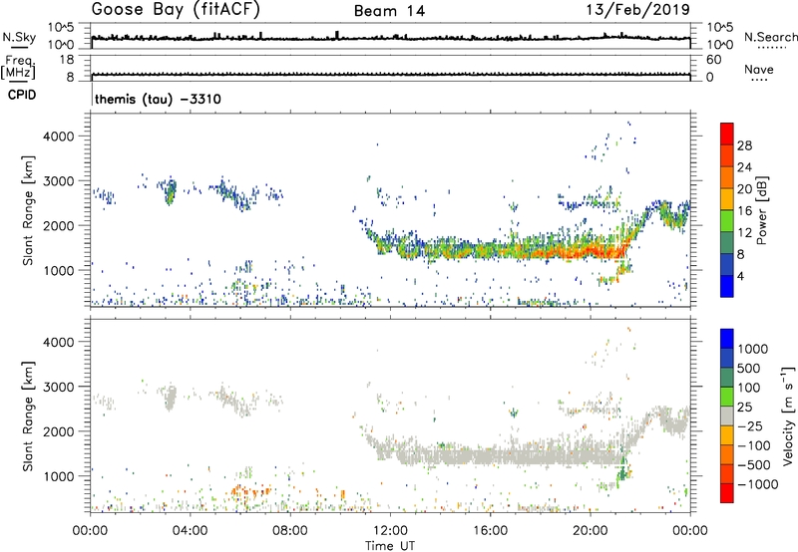Click the '20:00' time tick label
Viewport: 798px width, 552px height.
[x=591, y=531]
